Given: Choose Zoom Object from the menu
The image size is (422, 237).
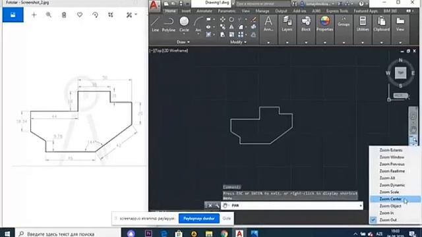Looking at the screenshot, I should [390, 206].
